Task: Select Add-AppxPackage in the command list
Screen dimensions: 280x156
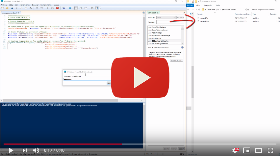Action: pos(155,33)
